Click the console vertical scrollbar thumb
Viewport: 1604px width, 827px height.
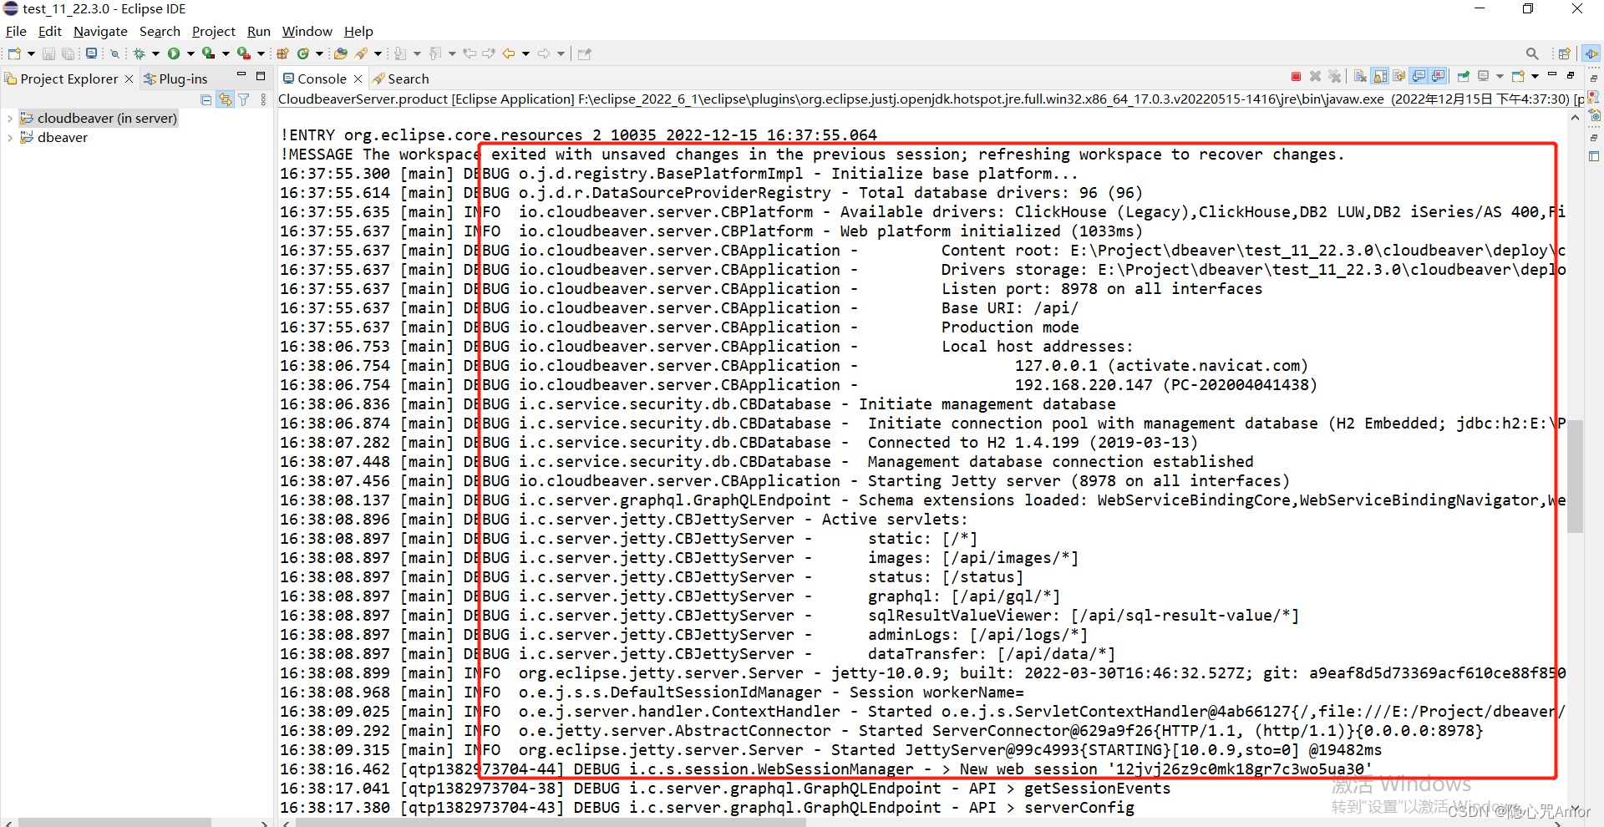(x=1576, y=476)
